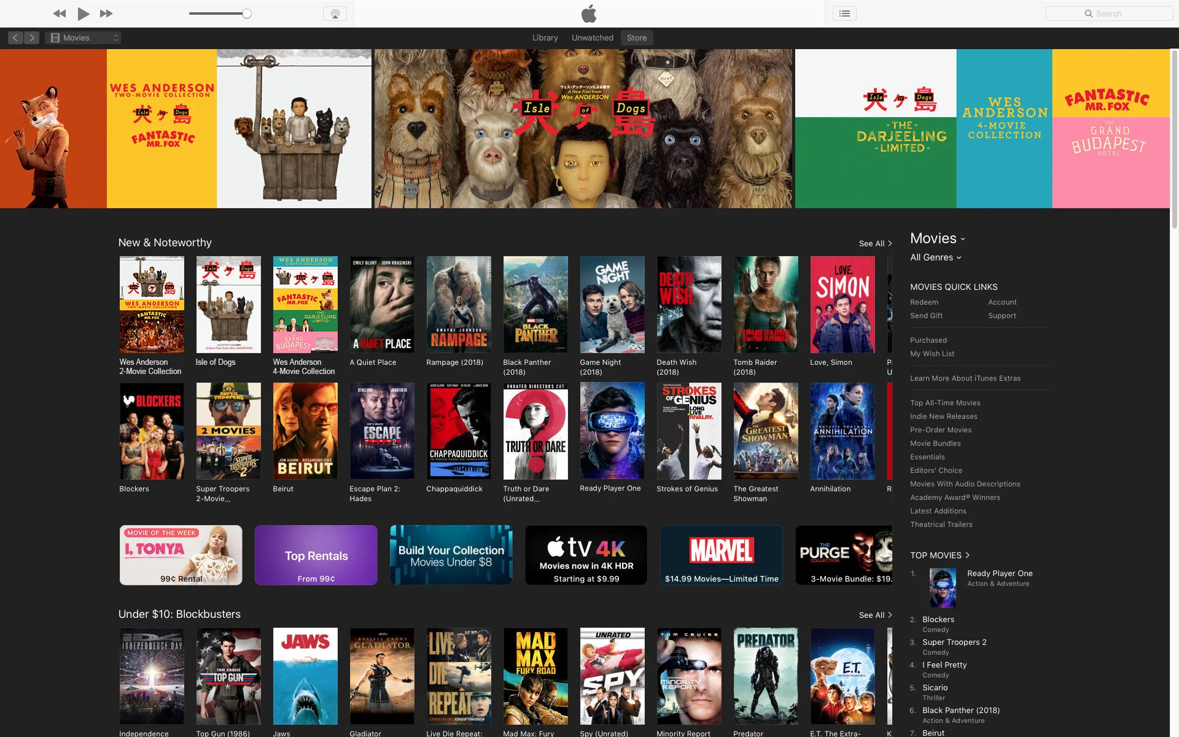Open Ready Player One in Top Movies chart
Image resolution: width=1179 pixels, height=737 pixels.
coord(1000,574)
